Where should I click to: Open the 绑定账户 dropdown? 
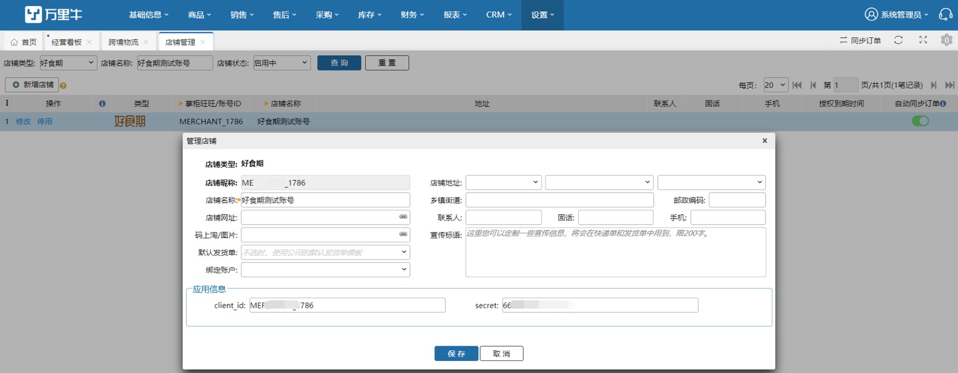pos(325,270)
